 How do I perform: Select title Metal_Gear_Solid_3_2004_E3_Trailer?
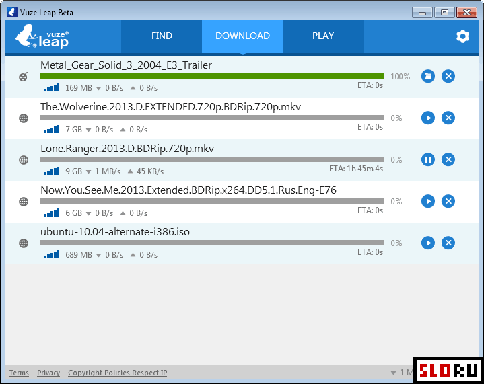point(127,65)
